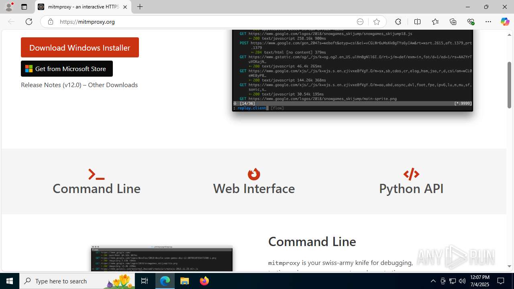The image size is (514, 289).
Task: Click the Download Windows Installer button
Action: (x=80, y=47)
